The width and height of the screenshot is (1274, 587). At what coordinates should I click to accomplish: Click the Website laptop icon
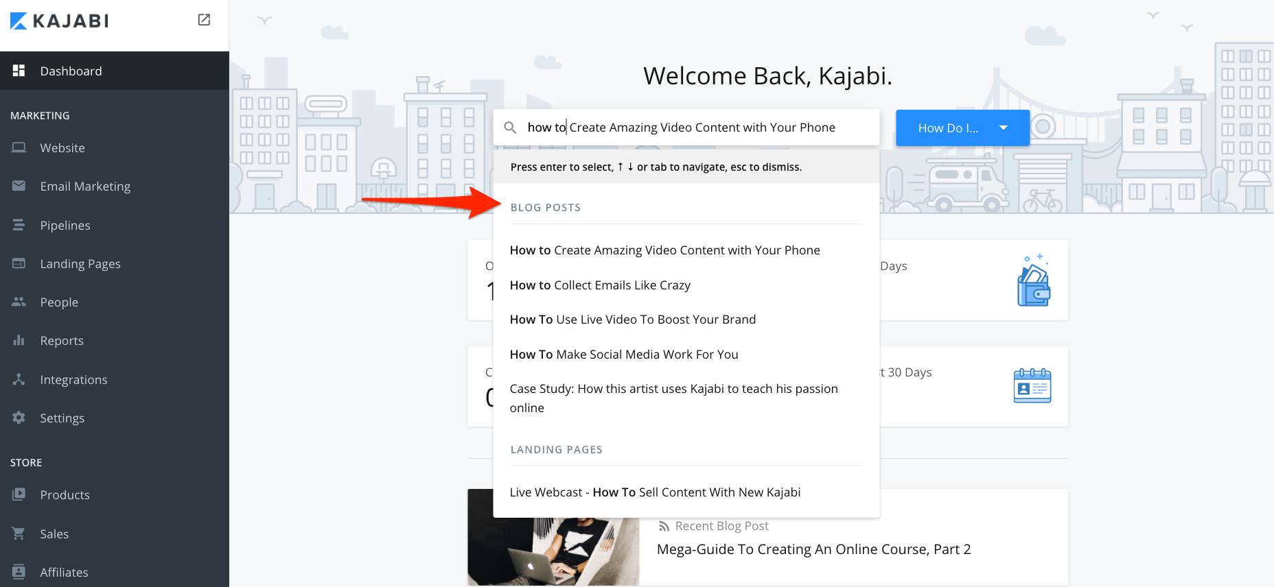[x=19, y=147]
